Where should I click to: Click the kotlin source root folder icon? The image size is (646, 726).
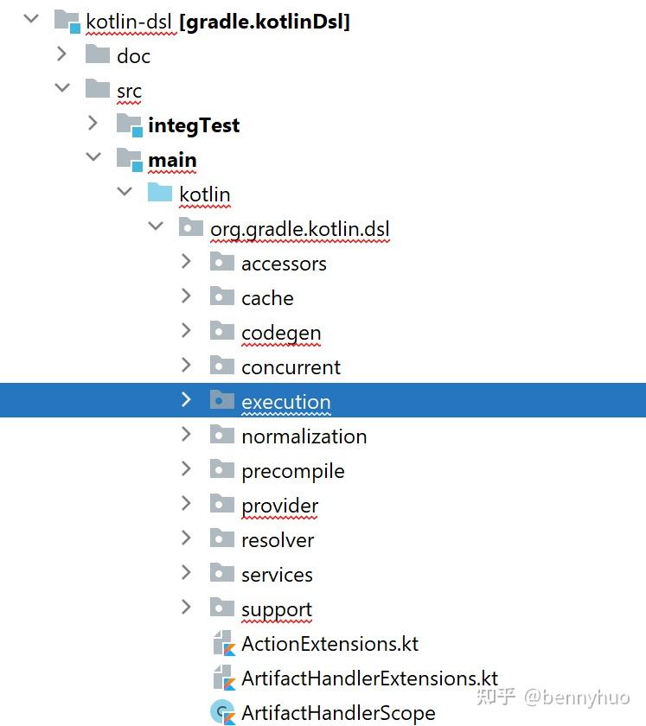tap(160, 193)
